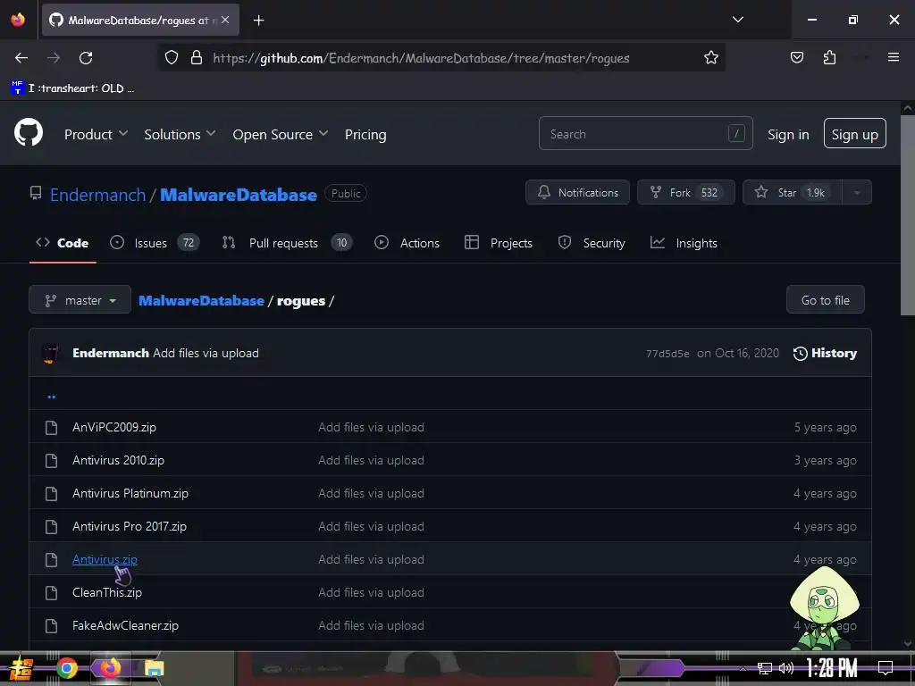Reload the page with the refresh icon
Viewport: 915px width, 686px height.
pos(86,58)
